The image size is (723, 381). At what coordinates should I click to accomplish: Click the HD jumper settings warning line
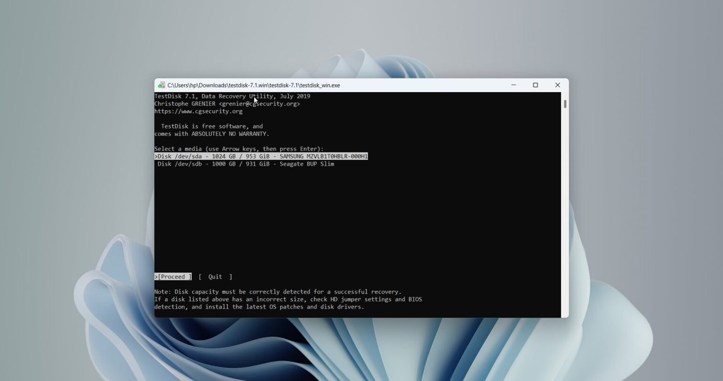tap(288, 299)
